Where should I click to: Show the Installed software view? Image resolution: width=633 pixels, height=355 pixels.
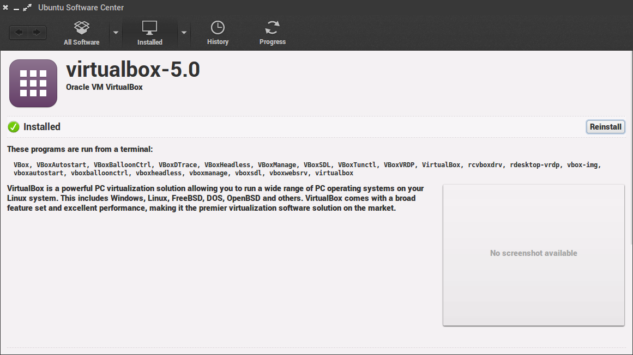tap(150, 33)
